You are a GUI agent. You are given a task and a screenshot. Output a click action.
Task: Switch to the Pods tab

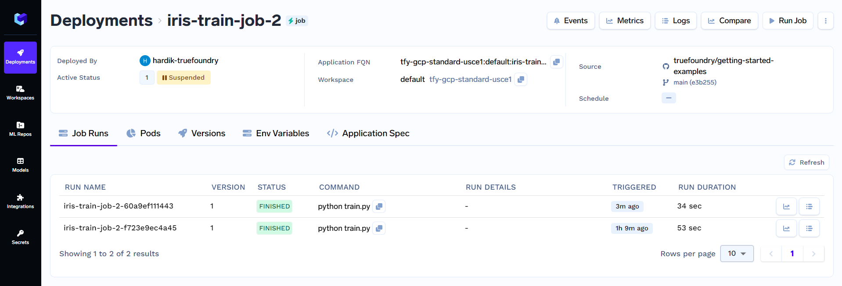pos(144,133)
